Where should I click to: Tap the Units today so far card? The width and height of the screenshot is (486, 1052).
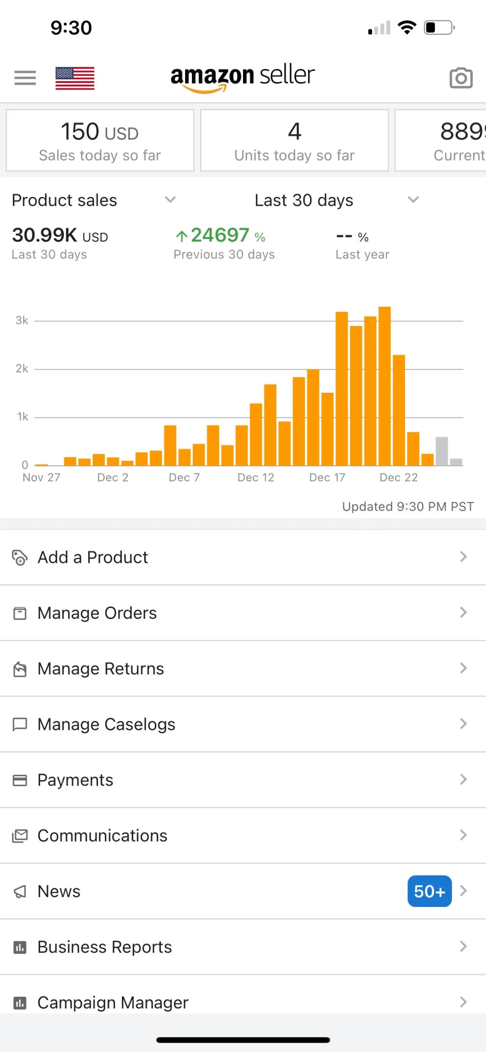click(x=294, y=141)
